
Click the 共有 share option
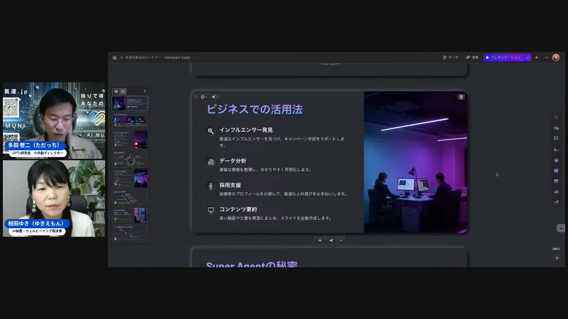[x=473, y=57]
